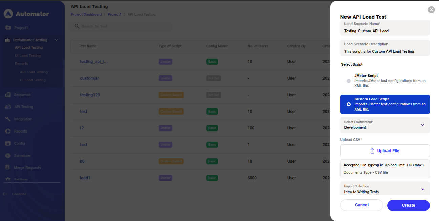Click the Created By column header
The width and height of the screenshot is (439, 221).
point(296,46)
